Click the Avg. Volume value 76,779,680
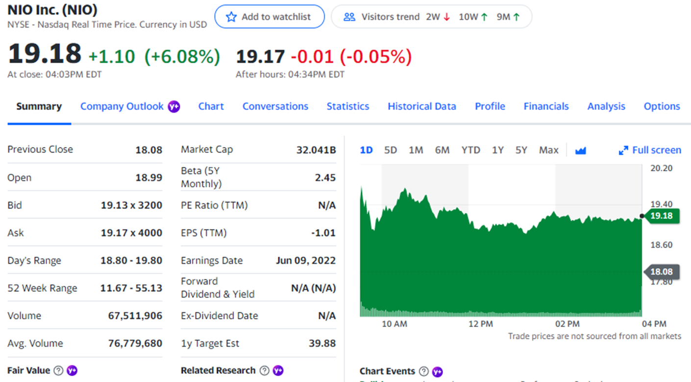The image size is (691, 382). pos(135,343)
